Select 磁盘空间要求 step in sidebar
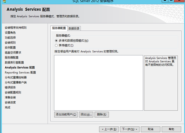185x133 pixels. pyautogui.click(x=13, y=52)
